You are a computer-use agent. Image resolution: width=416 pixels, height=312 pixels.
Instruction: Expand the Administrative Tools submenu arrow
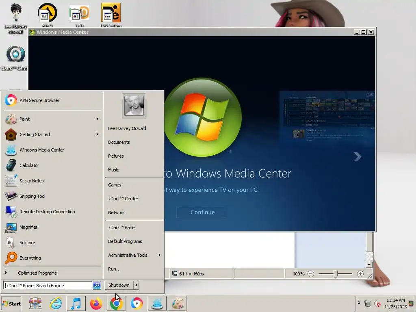(x=159, y=255)
